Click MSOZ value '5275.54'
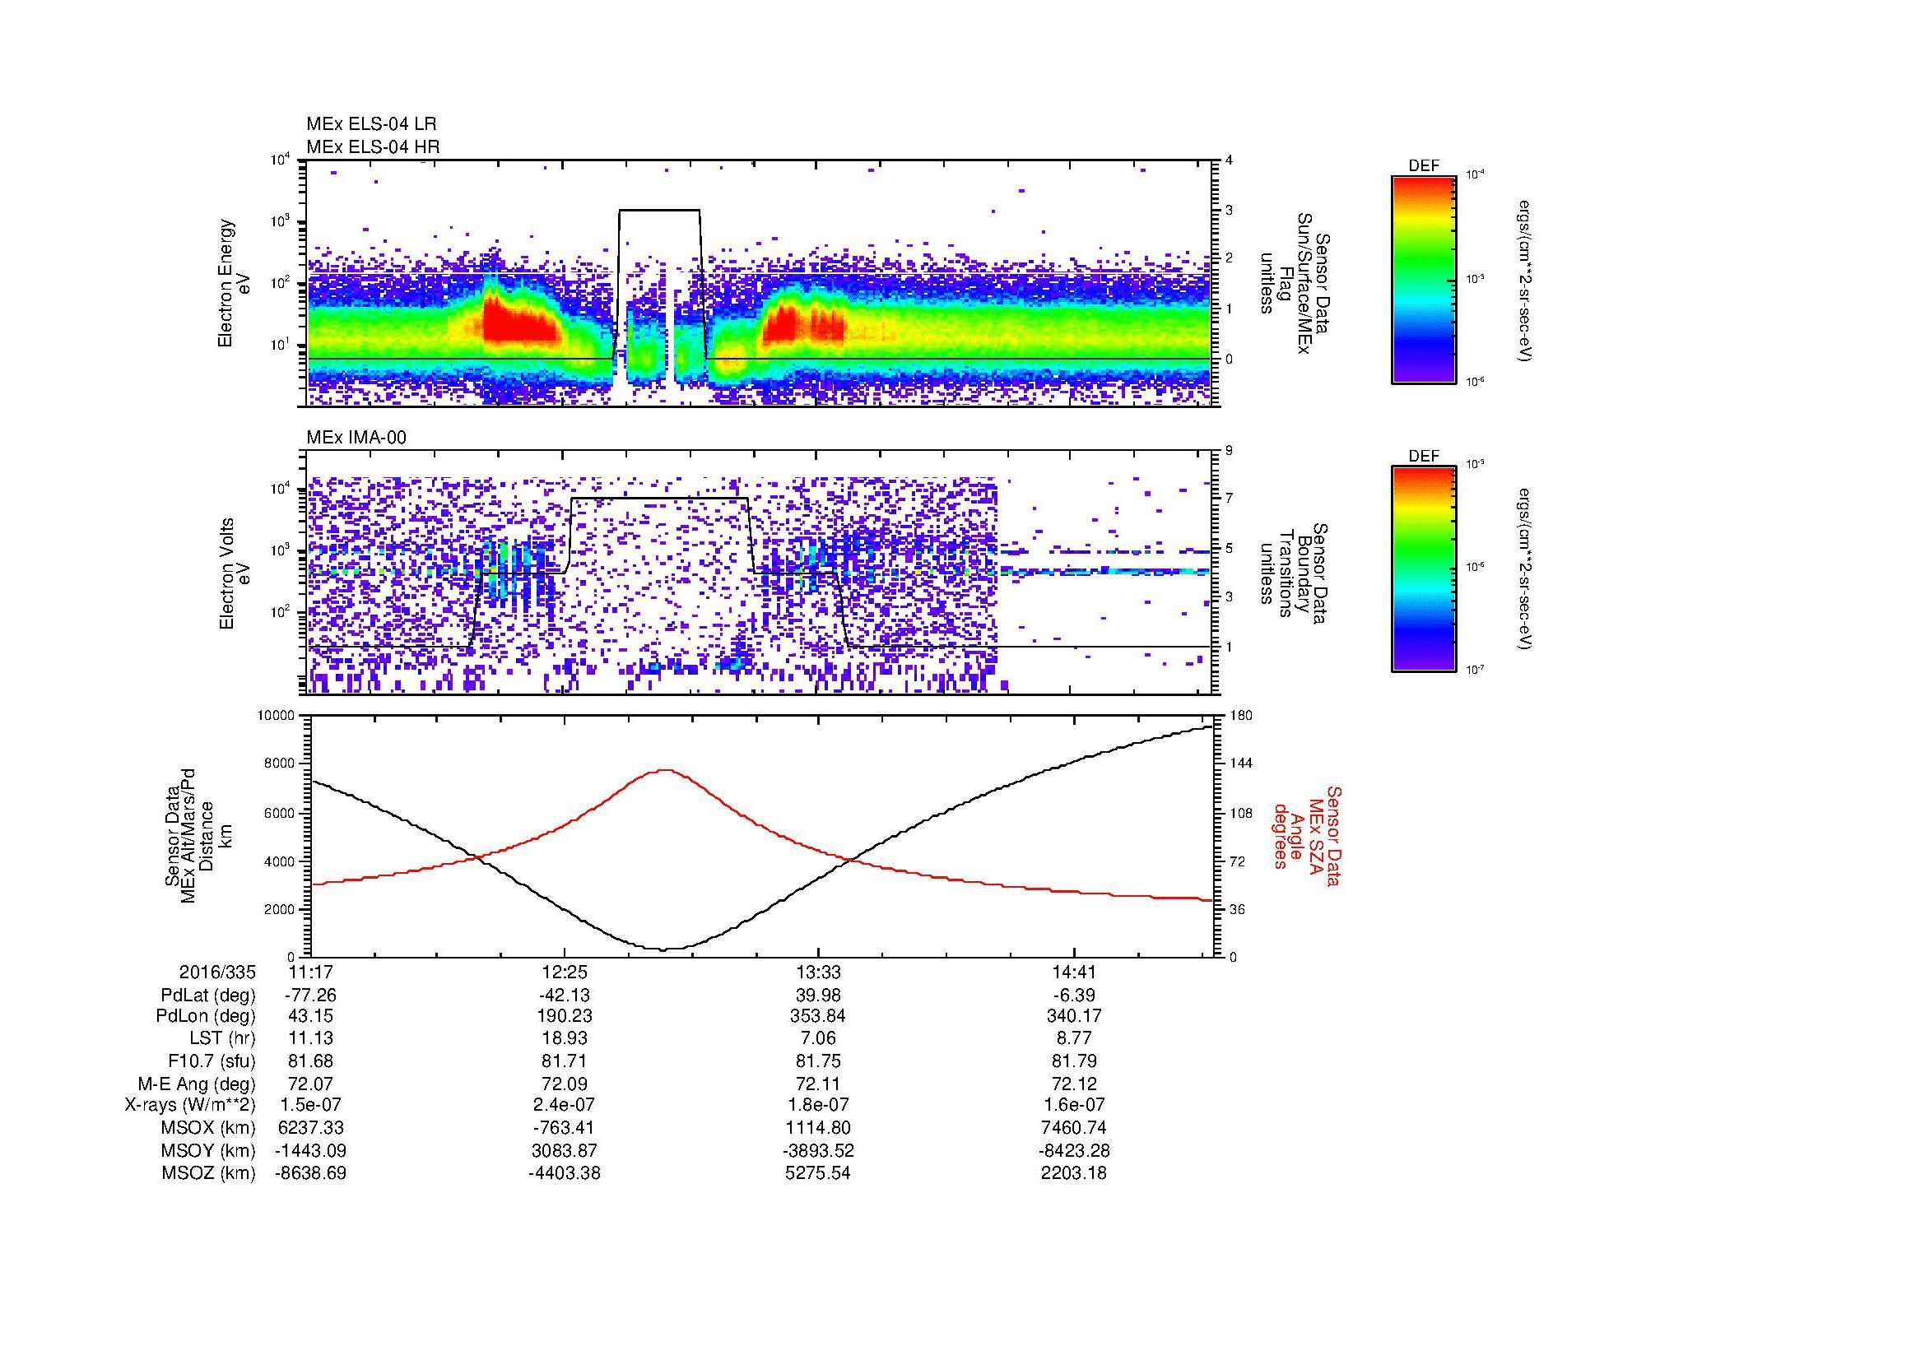Screen dimensions: 1925x1360 (x=818, y=1173)
